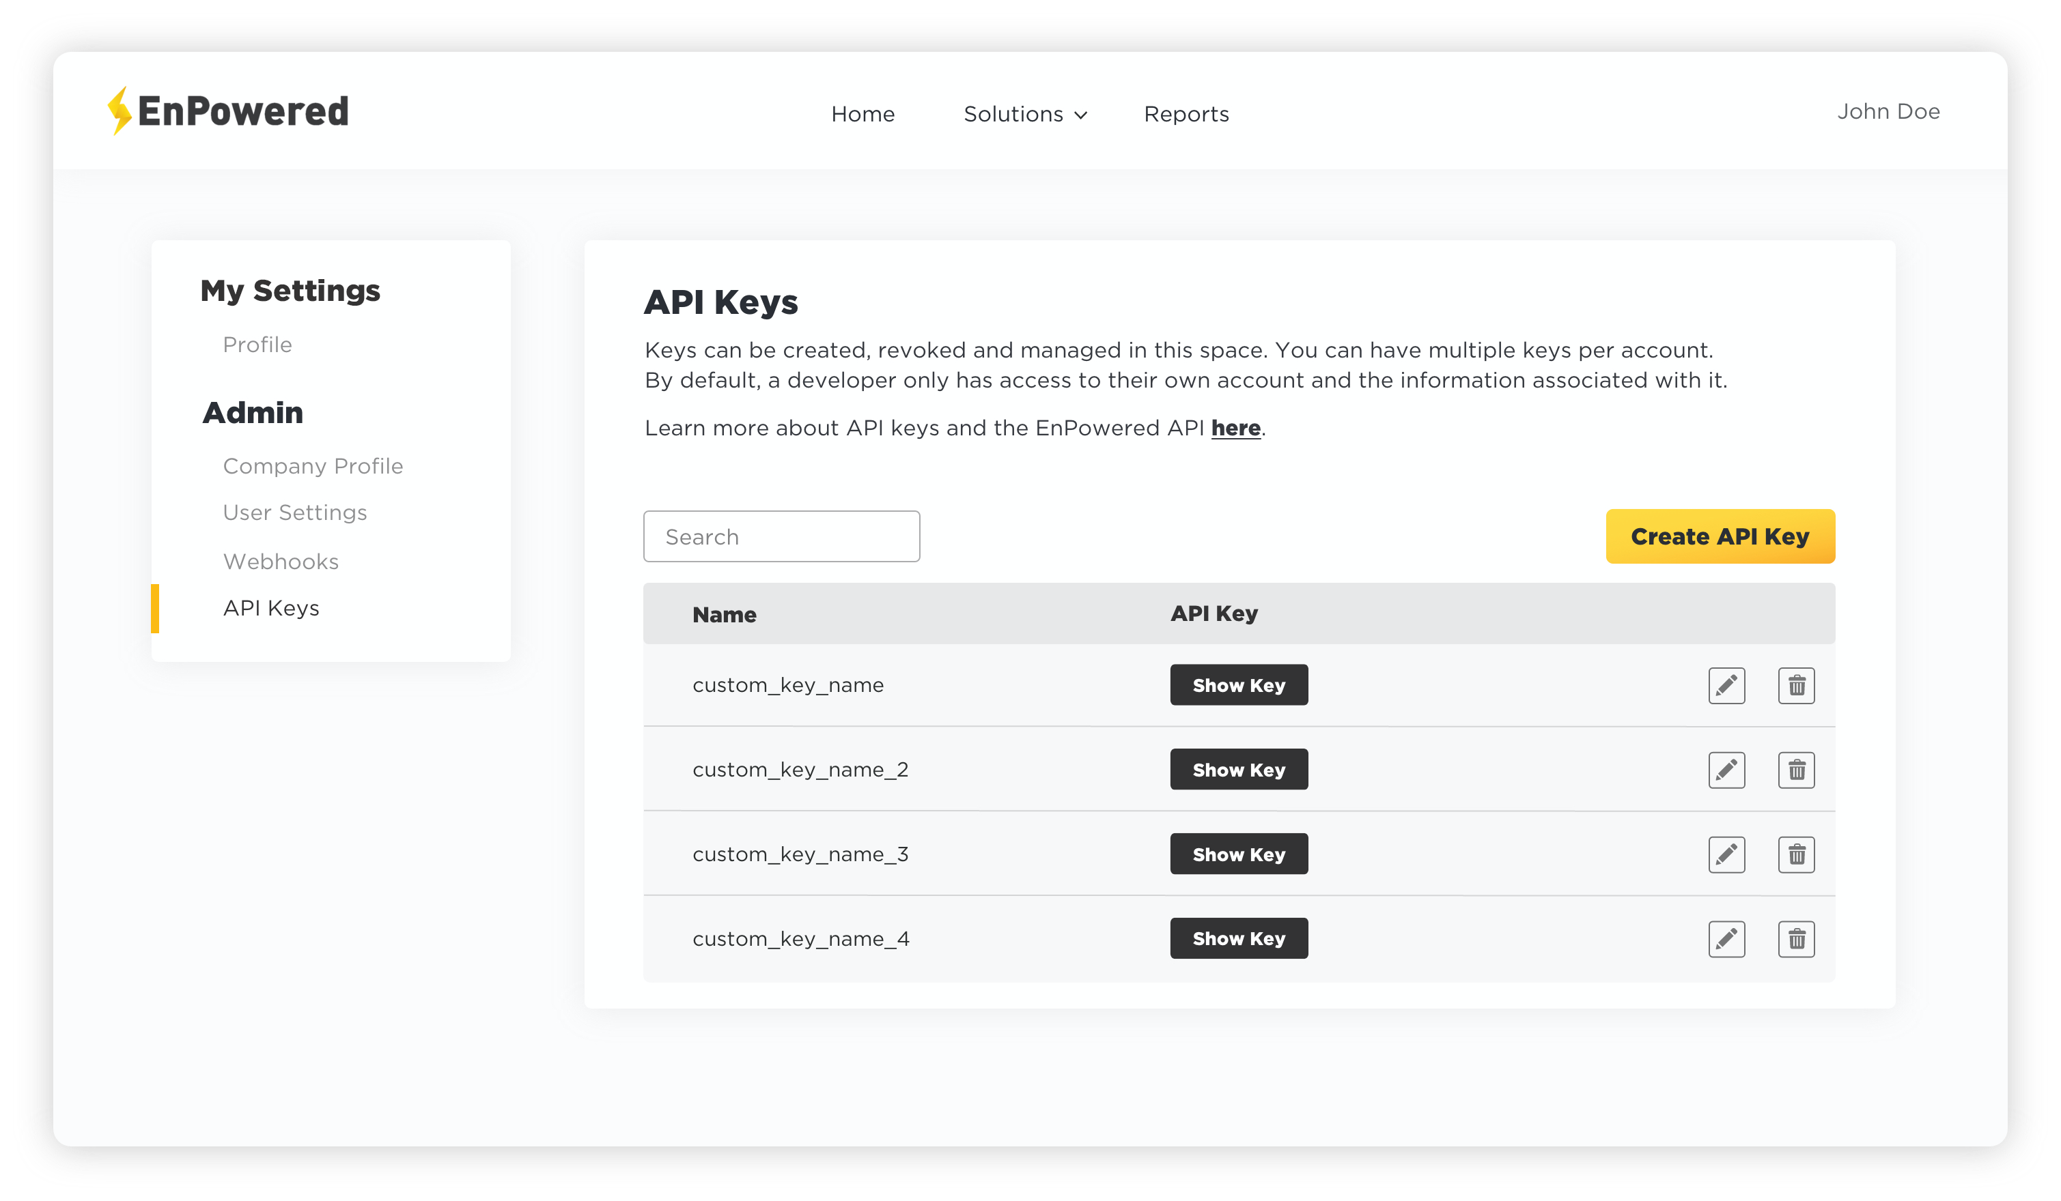Image resolution: width=2061 pixels, height=1201 pixels.
Task: Remove custom_key_name_3 with its trash icon
Action: click(x=1796, y=854)
